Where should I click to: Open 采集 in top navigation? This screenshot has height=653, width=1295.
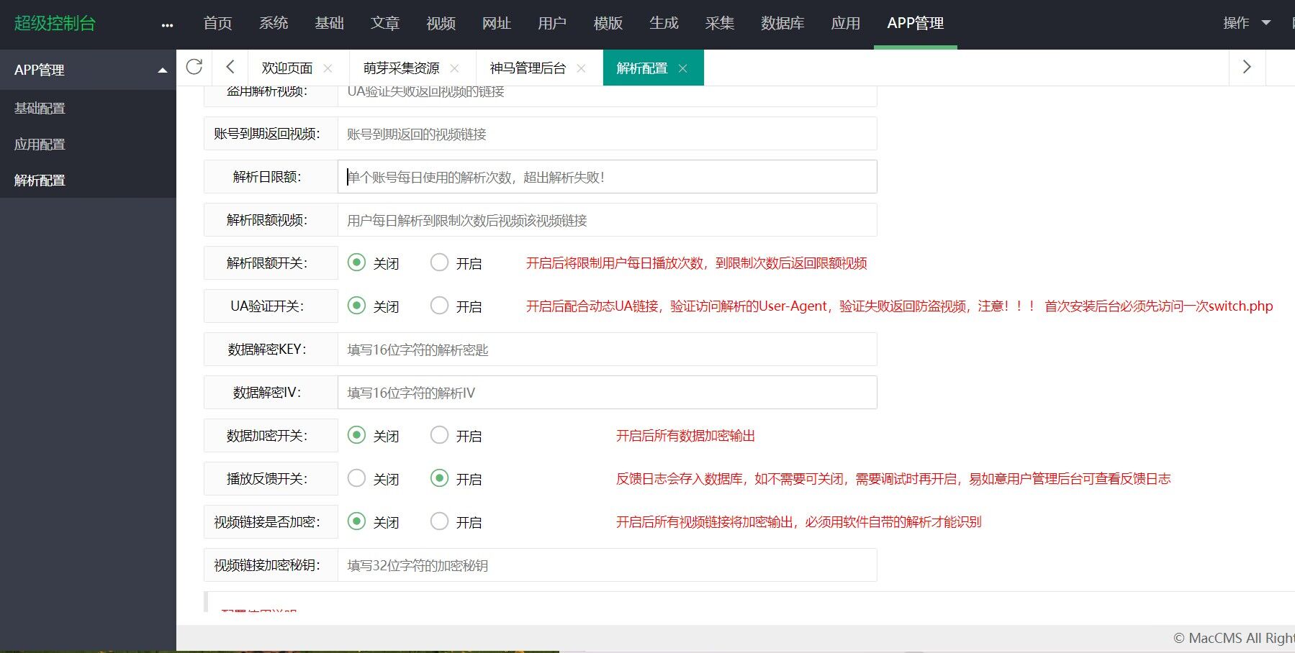[720, 23]
